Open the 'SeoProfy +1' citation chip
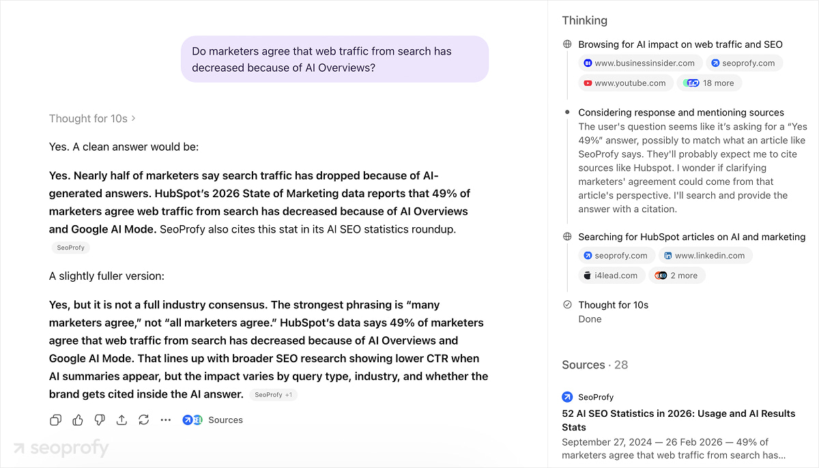This screenshot has width=819, height=468. pos(273,394)
